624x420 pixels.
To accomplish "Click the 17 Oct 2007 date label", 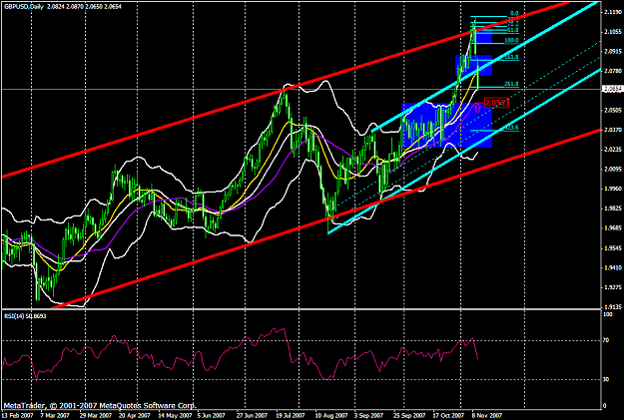I will pyautogui.click(x=448, y=416).
